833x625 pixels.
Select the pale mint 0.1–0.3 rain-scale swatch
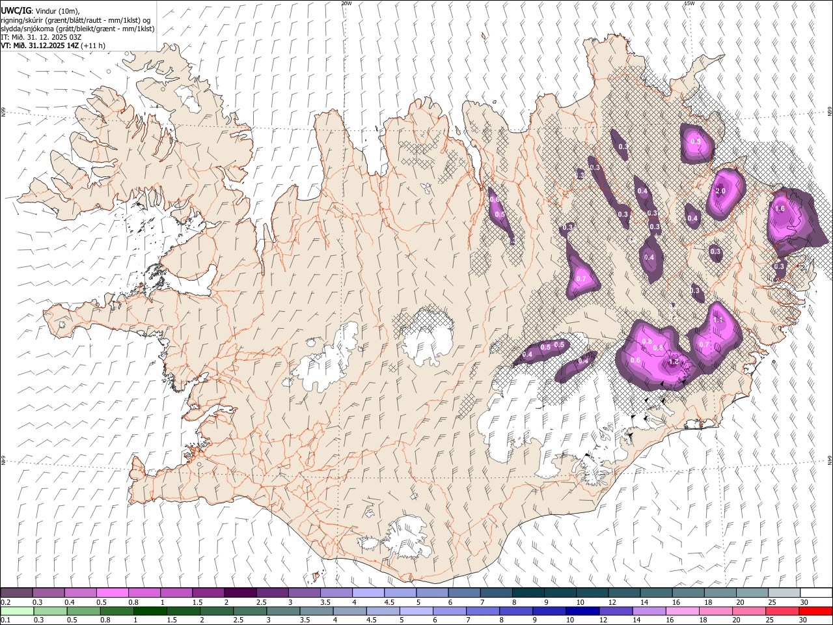(x=16, y=611)
